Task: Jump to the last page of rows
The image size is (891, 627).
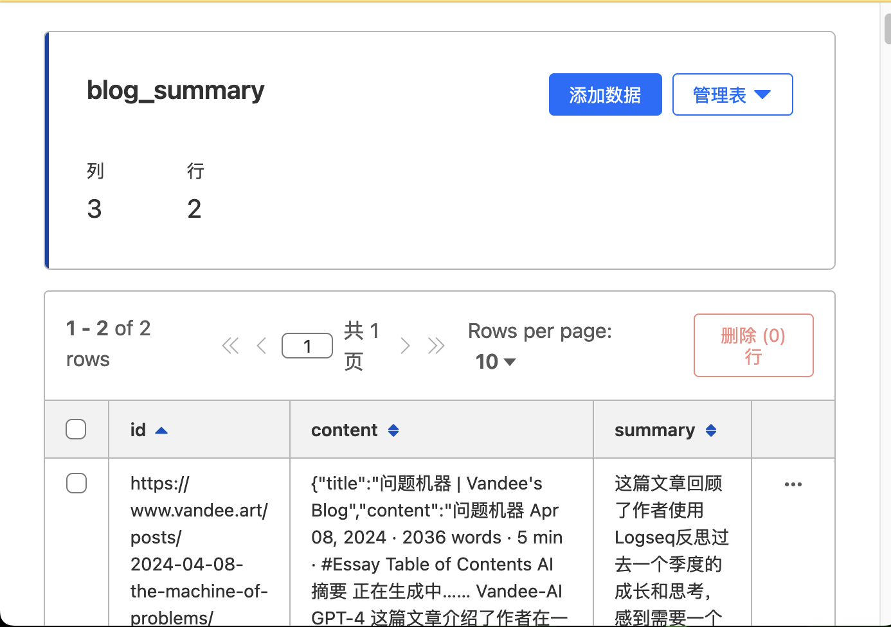Action: [x=436, y=346]
